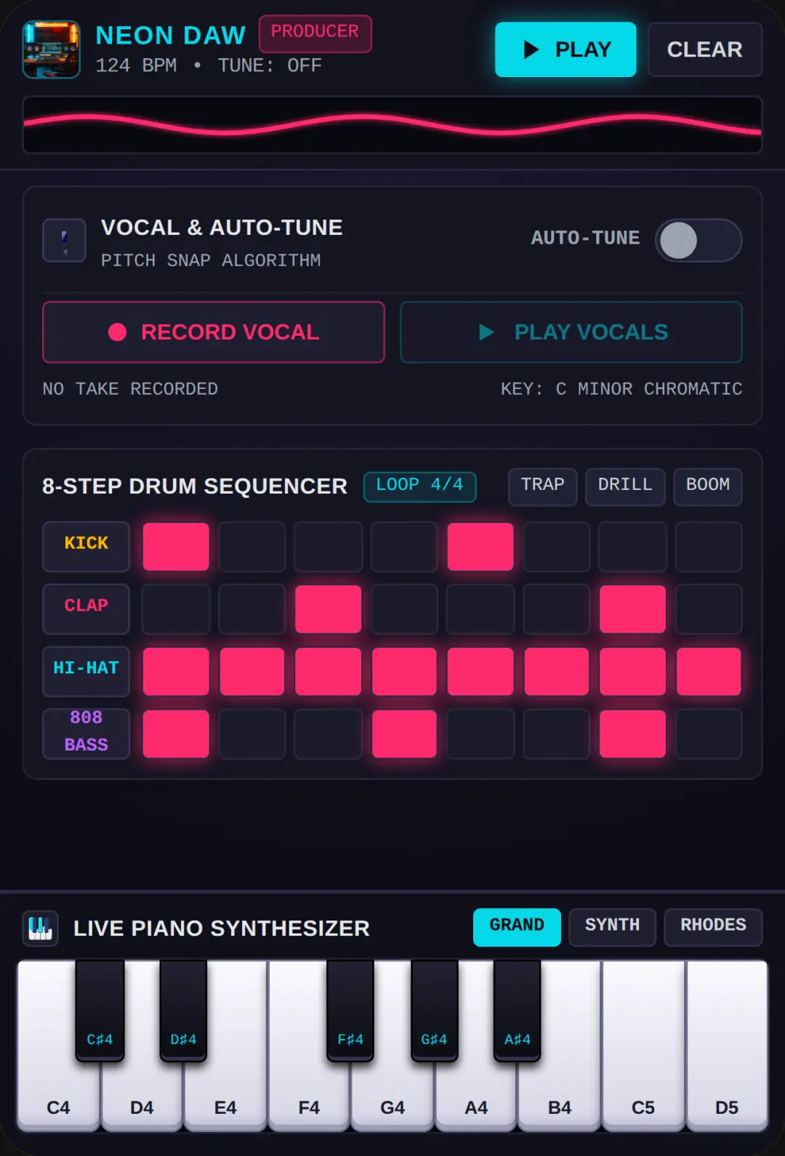Switch to the RHODES sound

point(713,927)
